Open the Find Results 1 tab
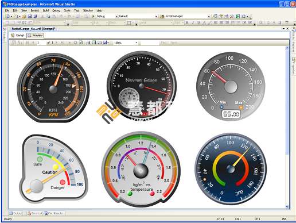The height and width of the screenshot is (223, 296). point(54,213)
